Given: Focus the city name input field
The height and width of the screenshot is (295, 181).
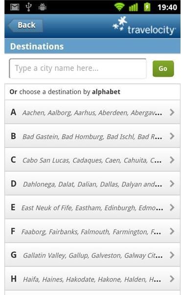Looking at the screenshot, I should pyautogui.click(x=78, y=68).
